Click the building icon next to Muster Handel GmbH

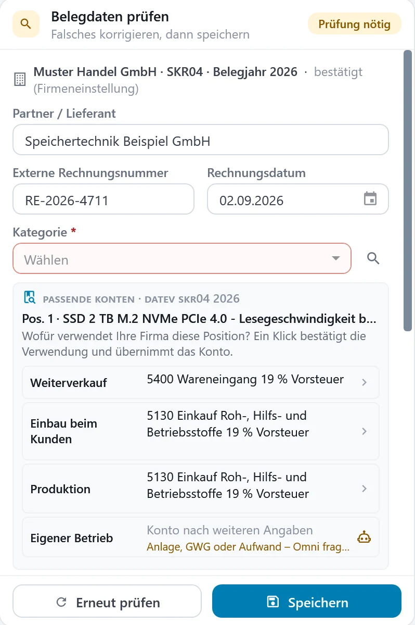click(x=20, y=79)
